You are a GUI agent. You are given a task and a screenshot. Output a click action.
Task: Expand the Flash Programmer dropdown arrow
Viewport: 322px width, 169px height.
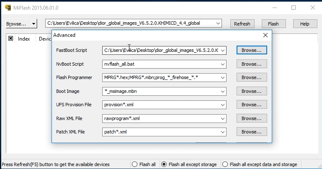click(223, 78)
